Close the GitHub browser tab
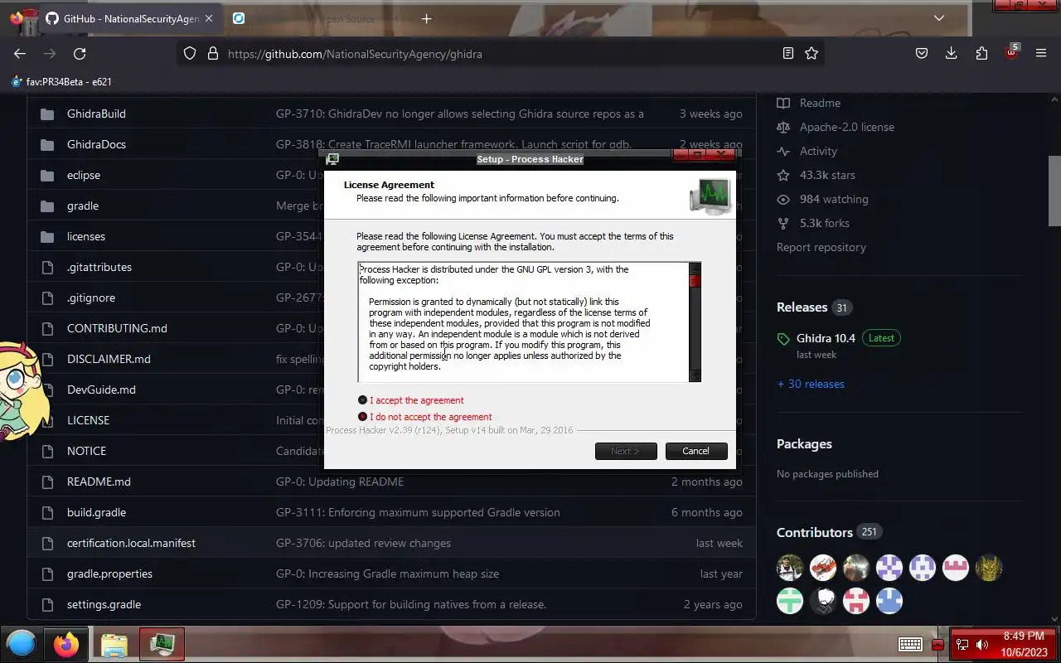The width and height of the screenshot is (1061, 663). pyautogui.click(x=208, y=18)
